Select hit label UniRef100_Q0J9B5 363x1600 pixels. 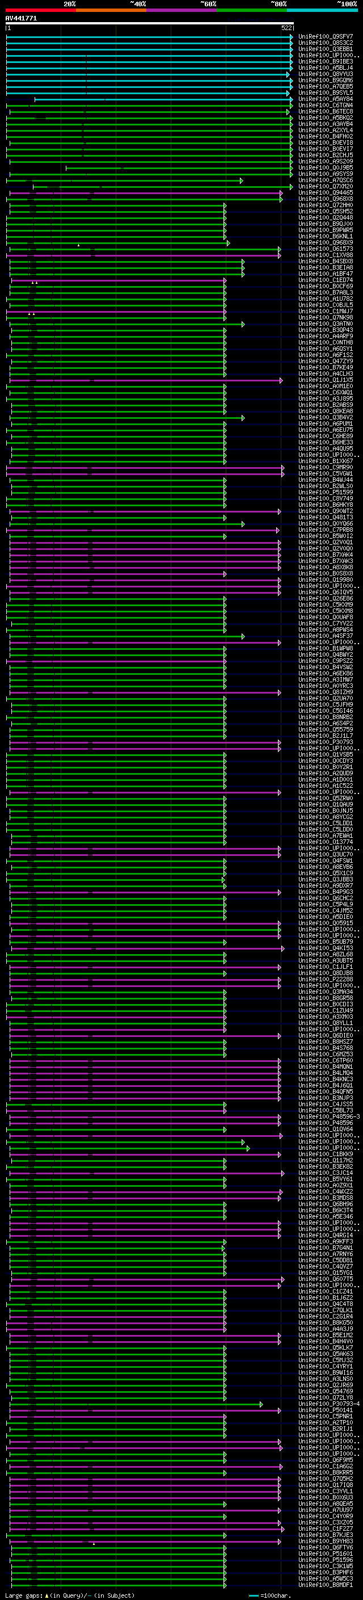pyautogui.click(x=326, y=167)
